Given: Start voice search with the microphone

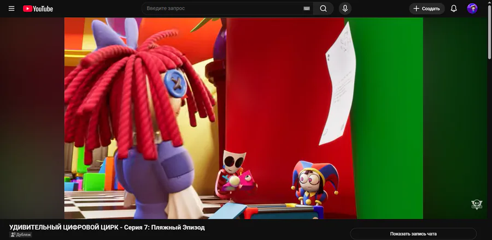Looking at the screenshot, I should (x=345, y=8).
